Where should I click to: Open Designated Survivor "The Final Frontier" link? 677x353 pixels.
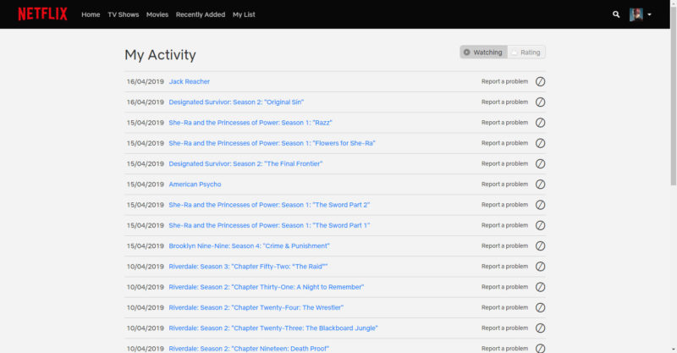point(245,163)
